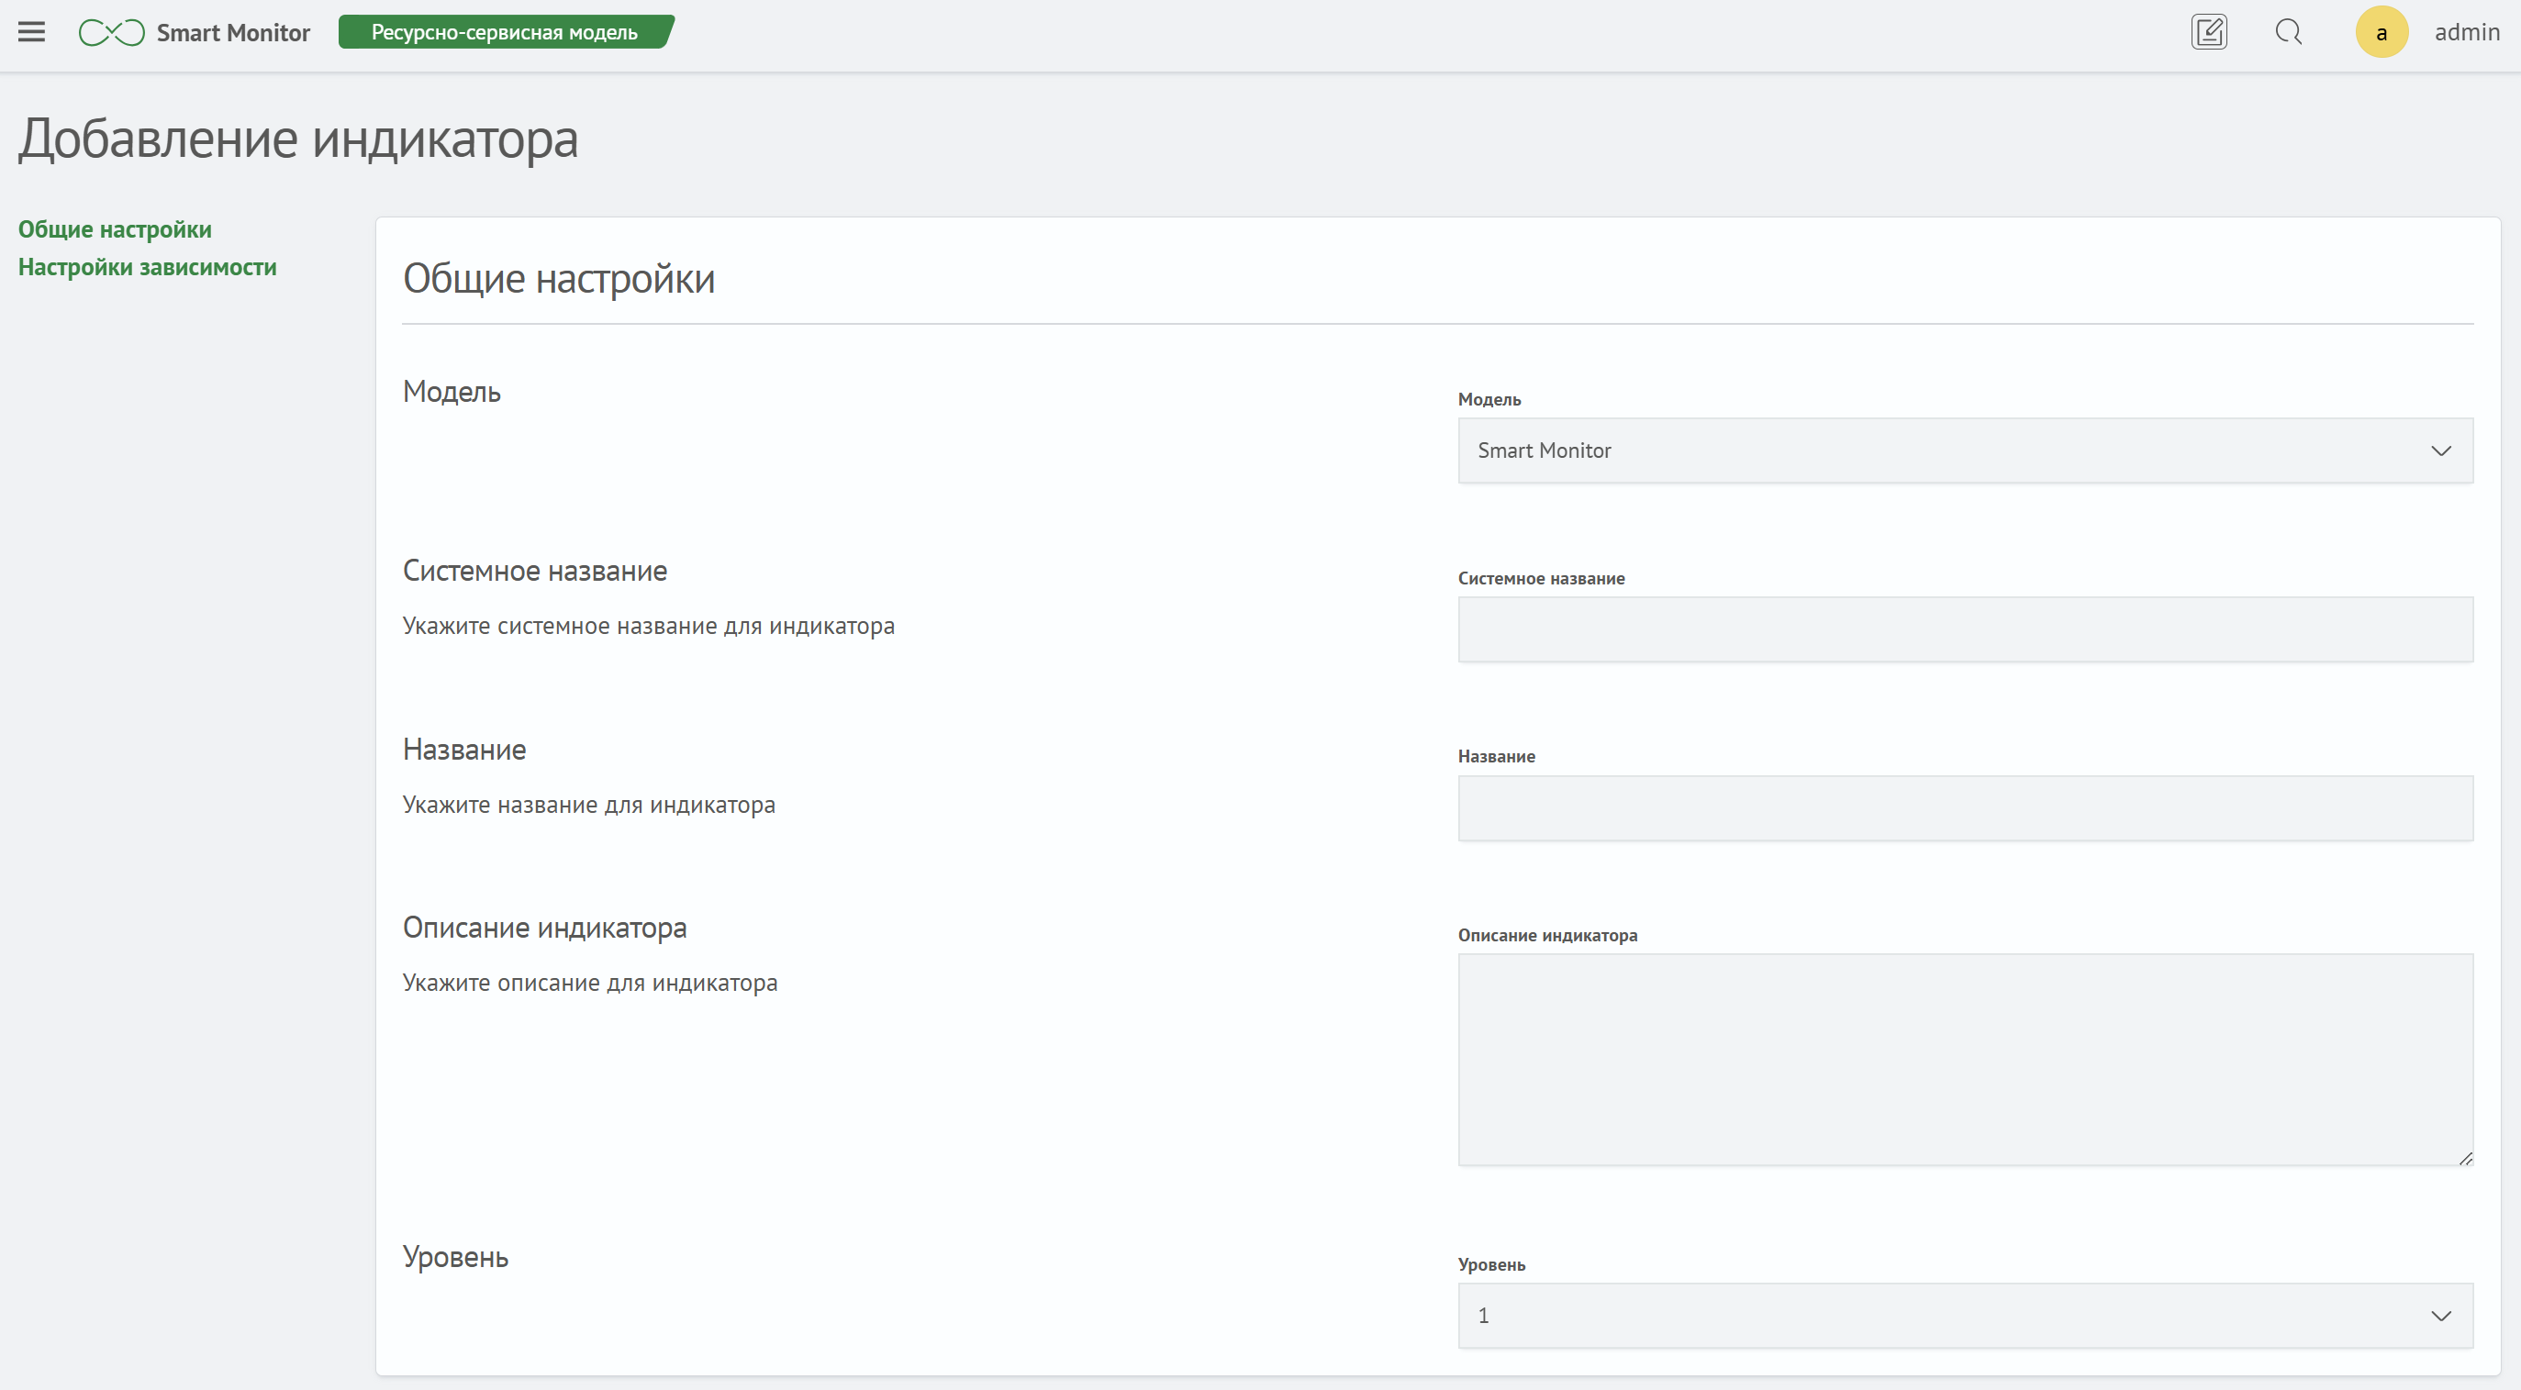Open search with the magnifier icon
The width and height of the screenshot is (2521, 1390).
pyautogui.click(x=2288, y=32)
